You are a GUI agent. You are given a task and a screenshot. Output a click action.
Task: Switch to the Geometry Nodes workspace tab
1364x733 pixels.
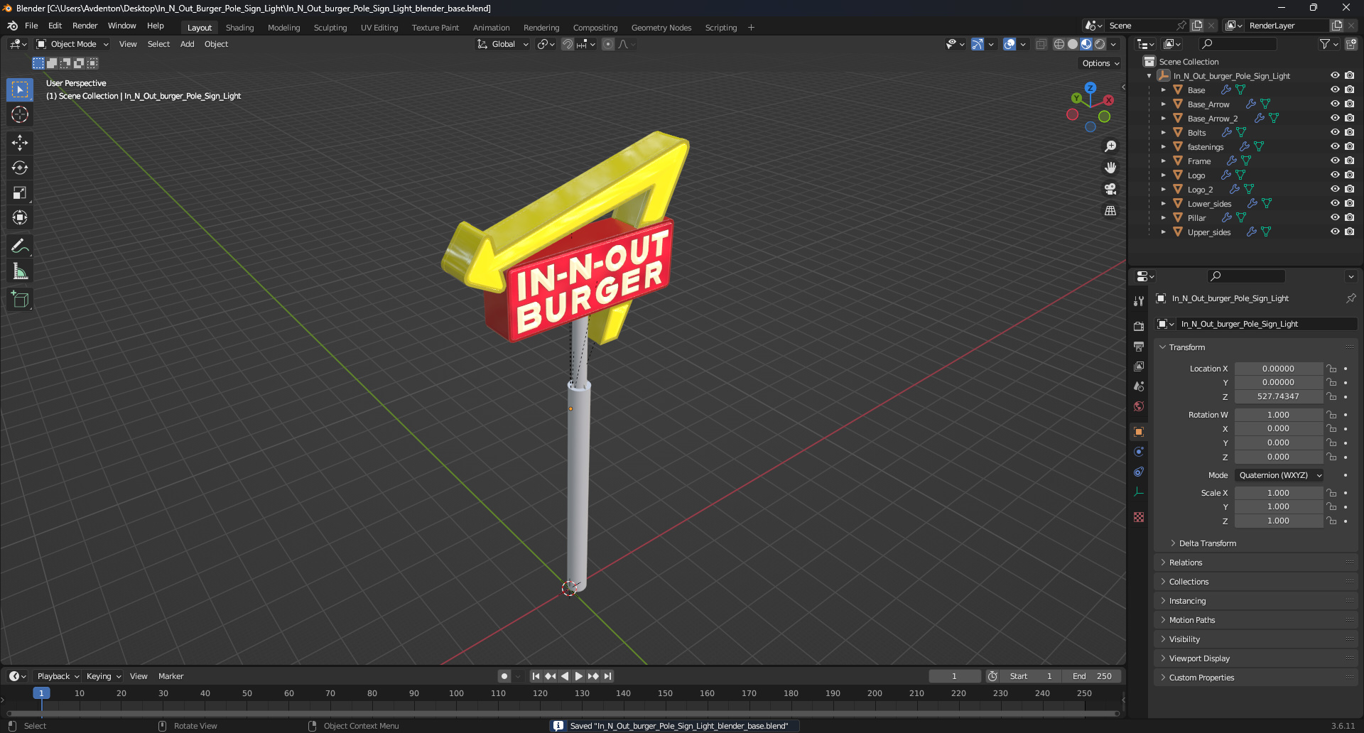(661, 28)
